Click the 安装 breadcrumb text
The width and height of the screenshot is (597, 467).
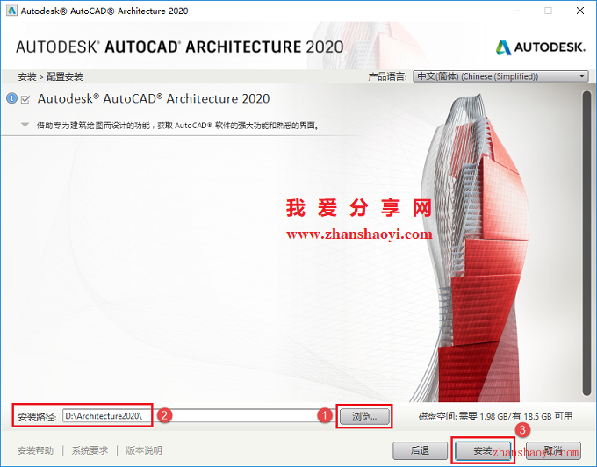[x=26, y=77]
